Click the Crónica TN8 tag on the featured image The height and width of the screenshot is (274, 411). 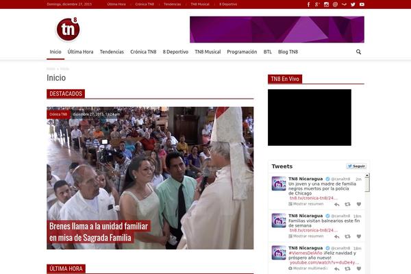point(58,114)
